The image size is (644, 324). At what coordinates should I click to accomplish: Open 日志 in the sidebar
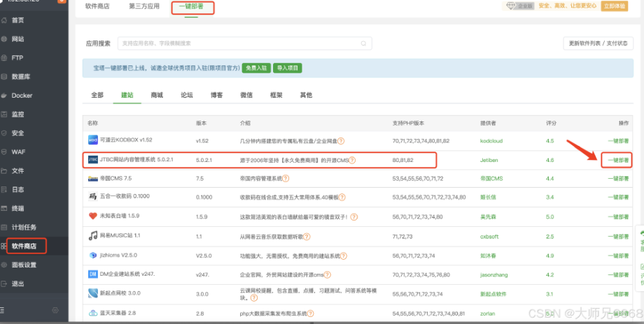point(17,190)
